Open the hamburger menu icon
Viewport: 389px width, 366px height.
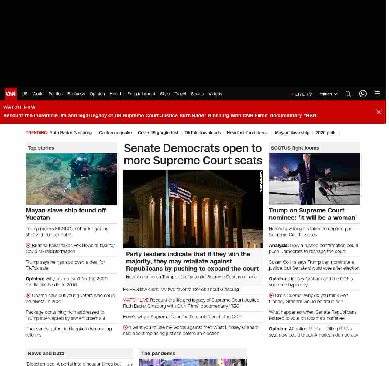377,94
